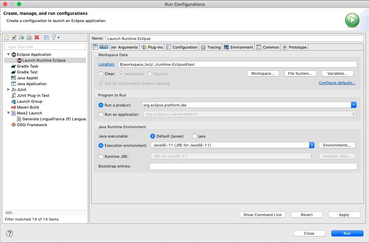The height and width of the screenshot is (243, 369).
Task: Click the New prototype icon
Action: point(14,38)
